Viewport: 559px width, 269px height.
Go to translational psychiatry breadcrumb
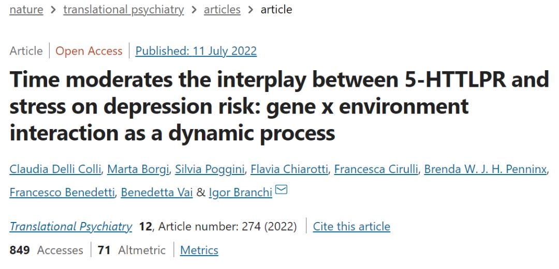point(124,10)
